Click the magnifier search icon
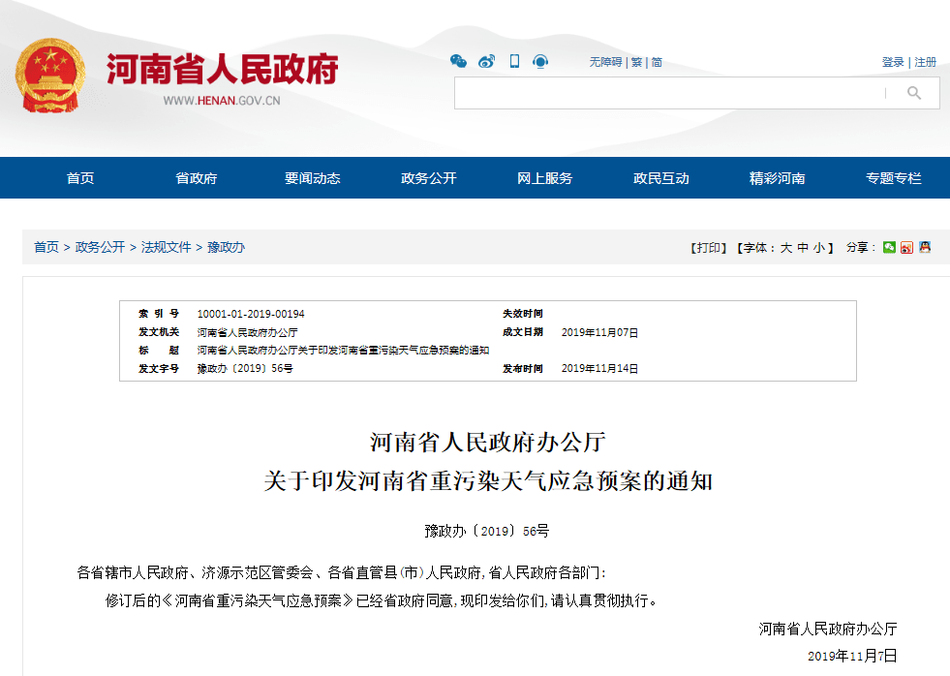The image size is (950, 676). pyautogui.click(x=913, y=93)
